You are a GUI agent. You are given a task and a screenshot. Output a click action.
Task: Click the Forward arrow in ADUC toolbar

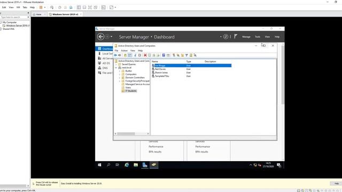point(120,55)
